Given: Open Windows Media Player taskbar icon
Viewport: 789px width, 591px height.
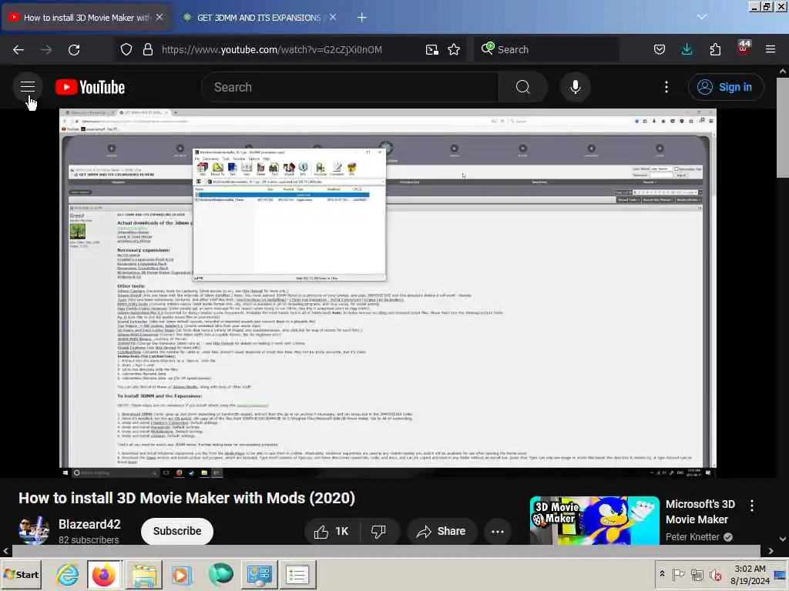Looking at the screenshot, I should coord(181,574).
